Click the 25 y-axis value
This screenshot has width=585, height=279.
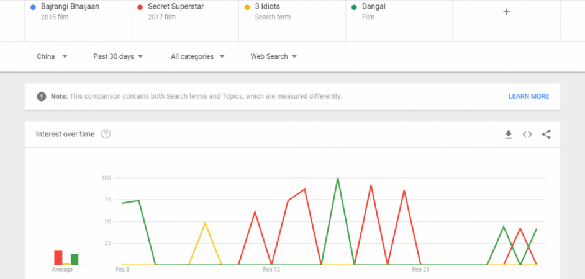(x=108, y=243)
